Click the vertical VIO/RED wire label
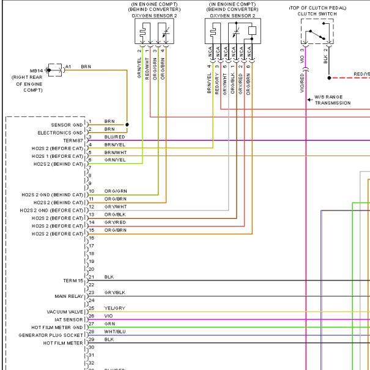 click(x=302, y=83)
